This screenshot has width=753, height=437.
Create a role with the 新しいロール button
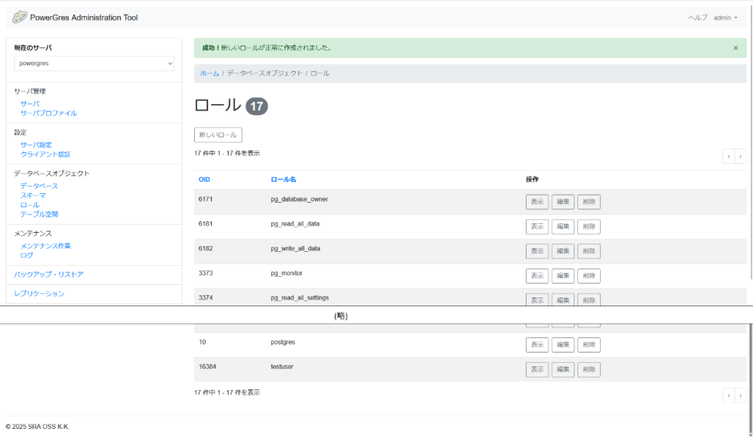[218, 135]
